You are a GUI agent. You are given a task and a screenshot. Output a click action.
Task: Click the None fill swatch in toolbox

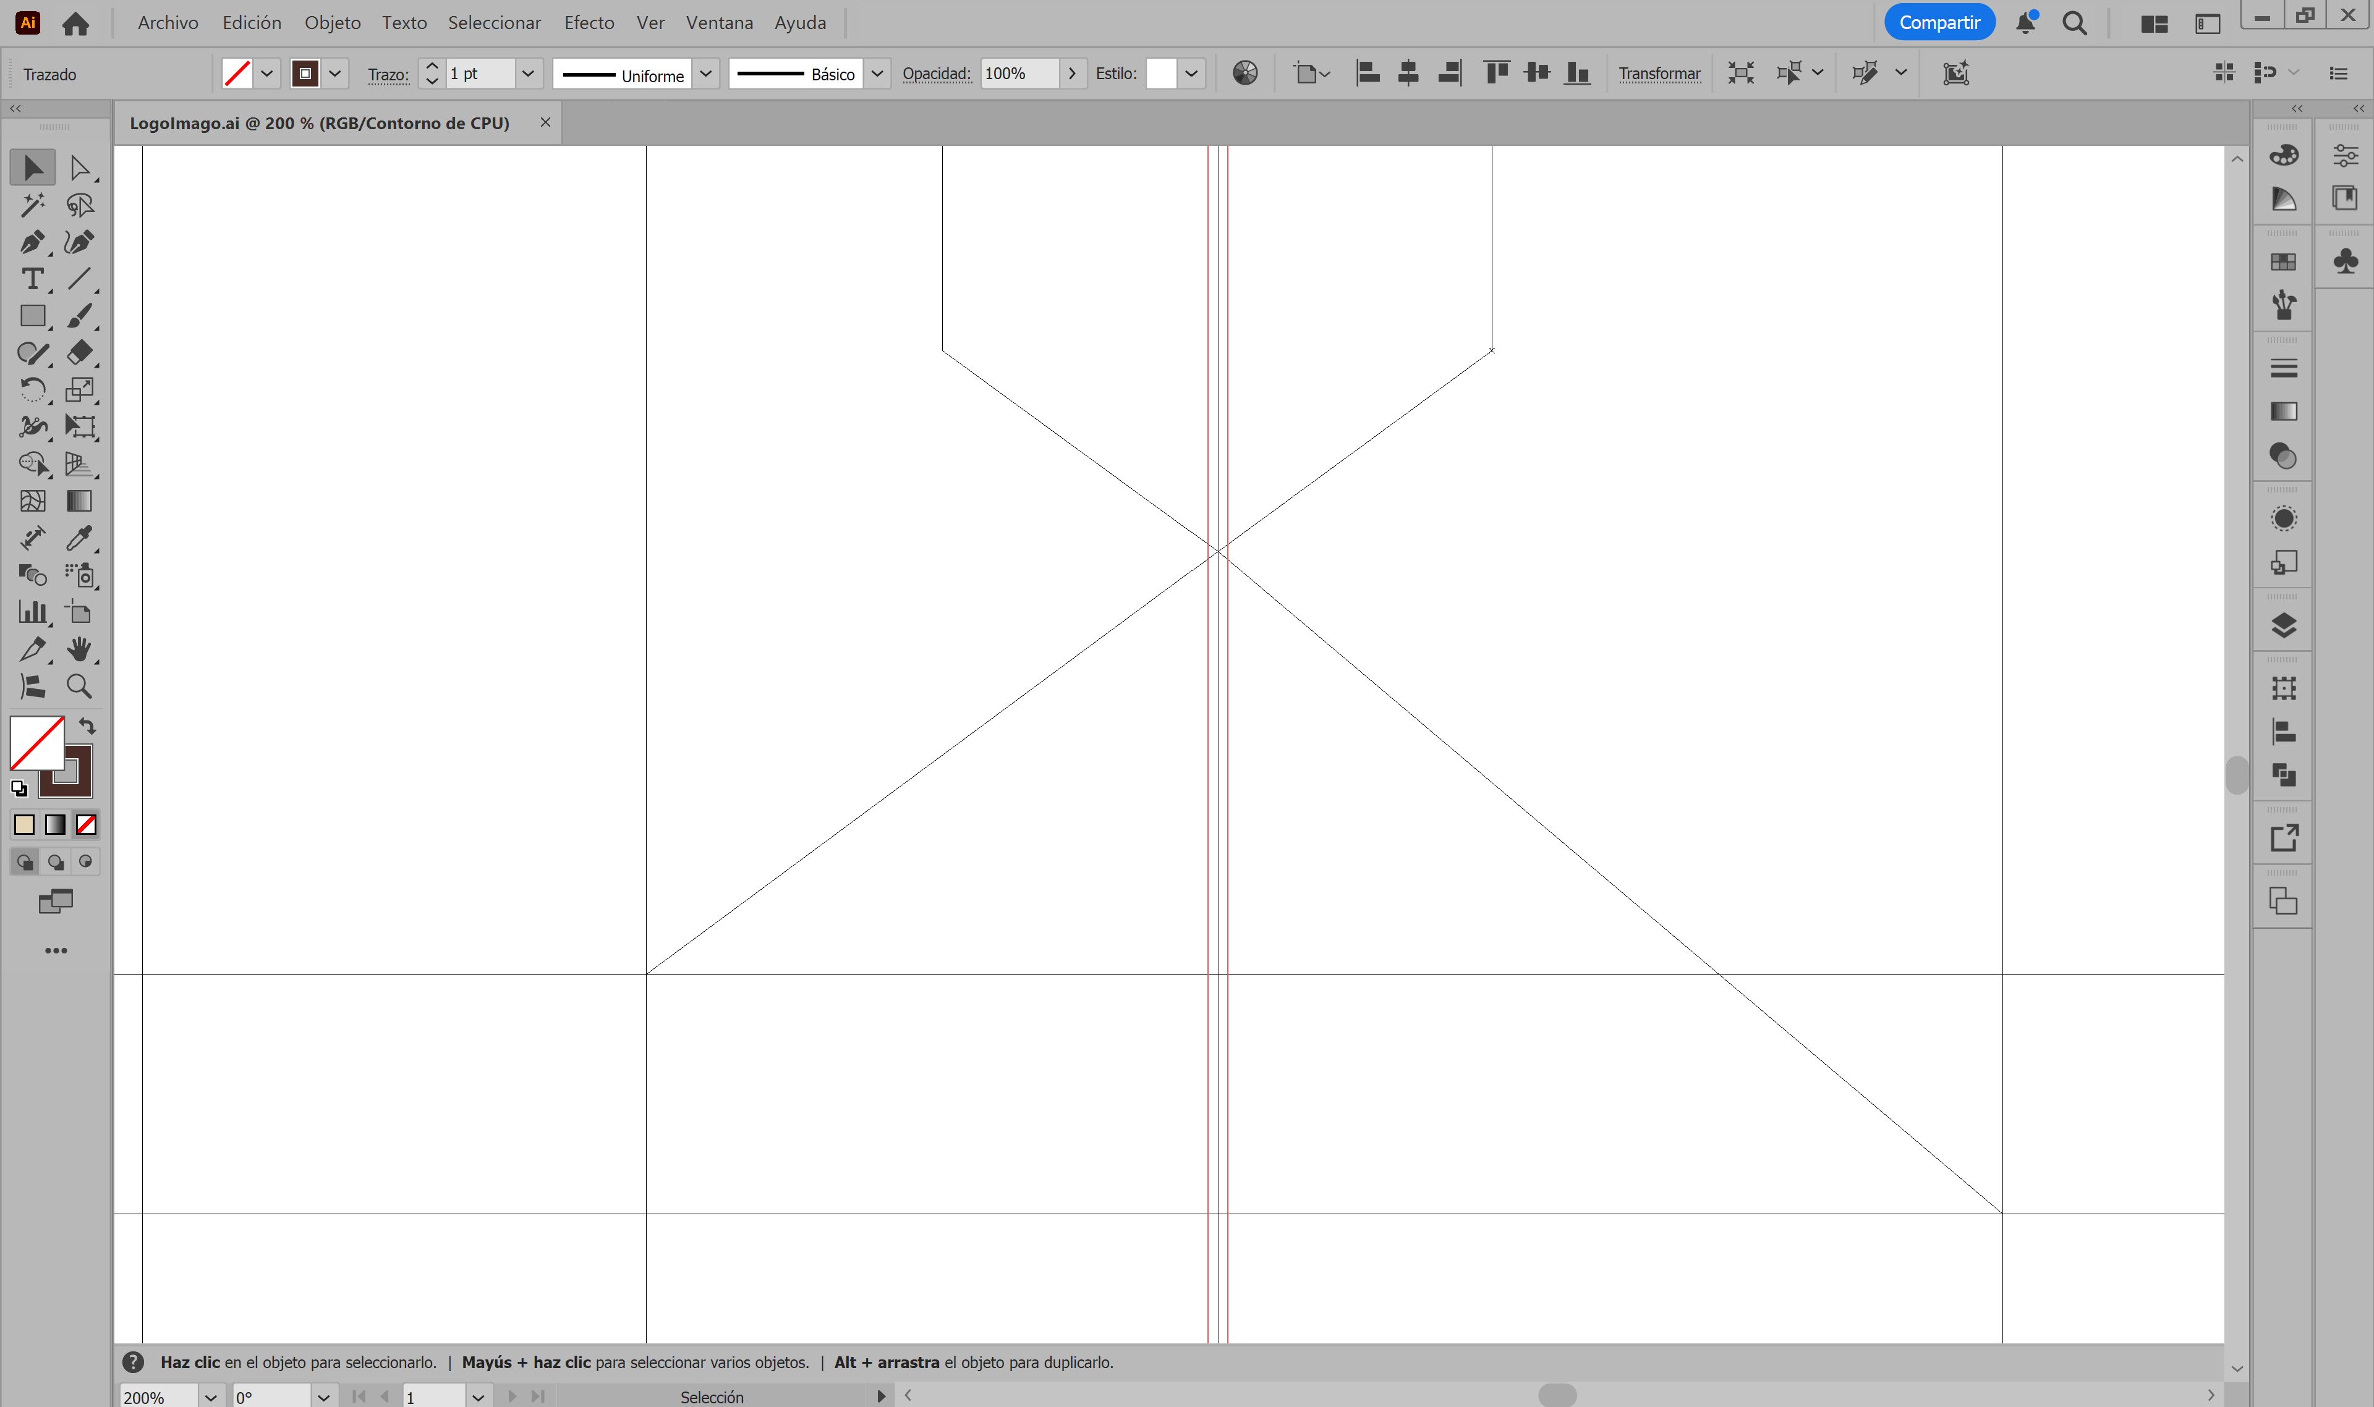(87, 825)
